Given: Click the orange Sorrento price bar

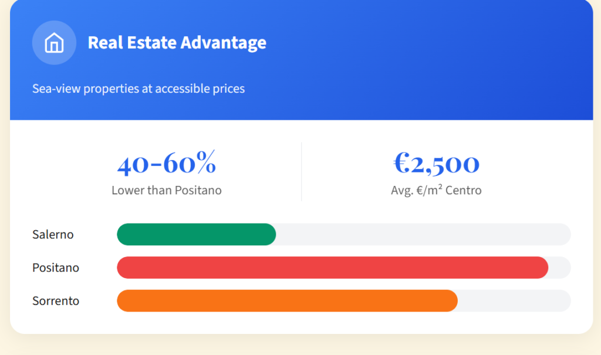Looking at the screenshot, I should [x=287, y=301].
